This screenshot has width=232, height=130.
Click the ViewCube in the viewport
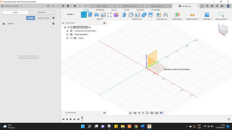pyautogui.click(x=223, y=29)
